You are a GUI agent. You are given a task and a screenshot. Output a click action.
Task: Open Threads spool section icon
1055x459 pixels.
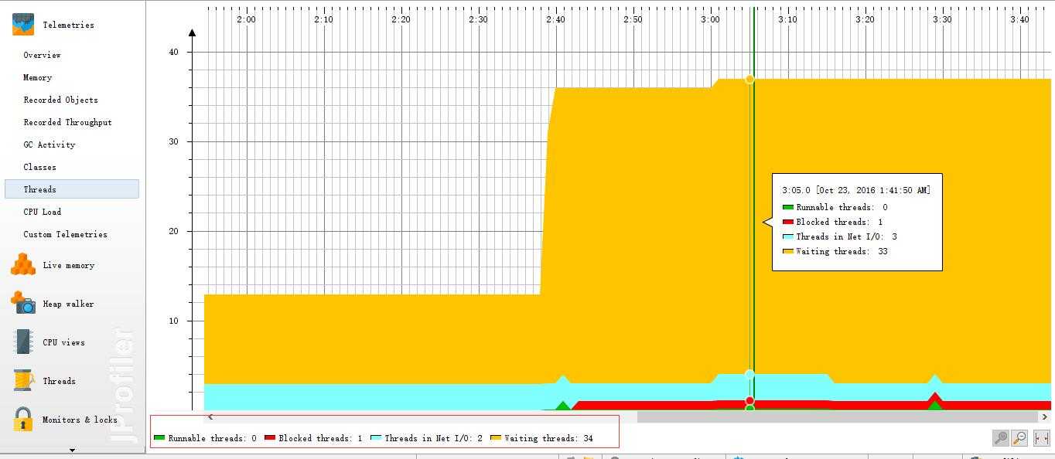[23, 381]
